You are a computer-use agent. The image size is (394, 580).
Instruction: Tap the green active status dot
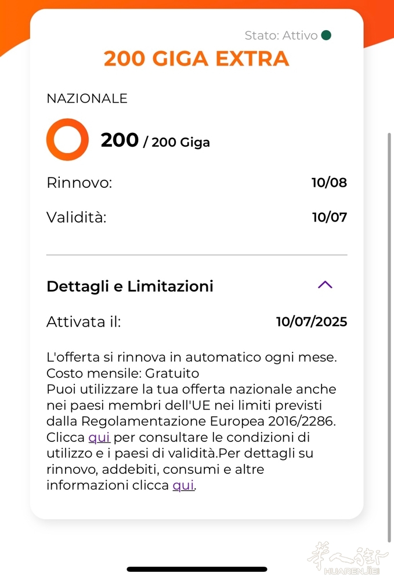click(326, 35)
